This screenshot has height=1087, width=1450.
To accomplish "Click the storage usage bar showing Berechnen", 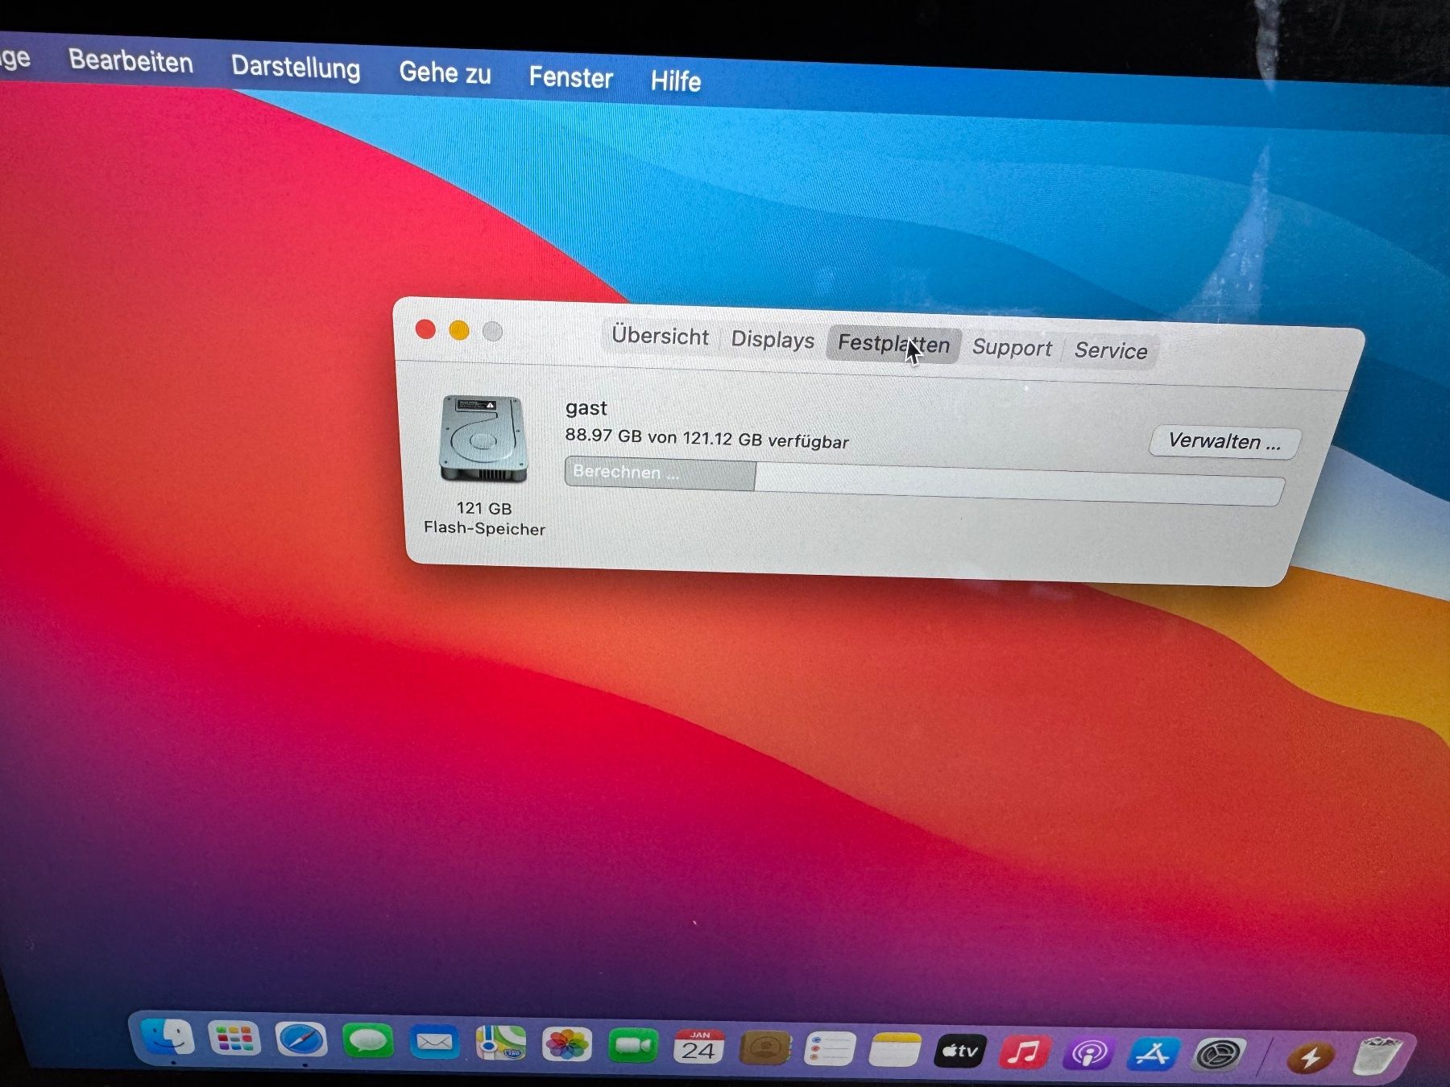I will pos(925,481).
